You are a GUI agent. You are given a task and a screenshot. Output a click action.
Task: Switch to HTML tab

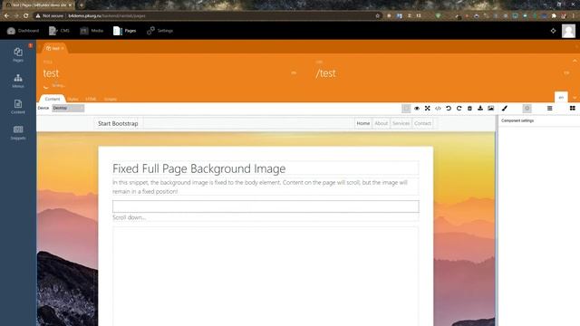click(x=91, y=99)
